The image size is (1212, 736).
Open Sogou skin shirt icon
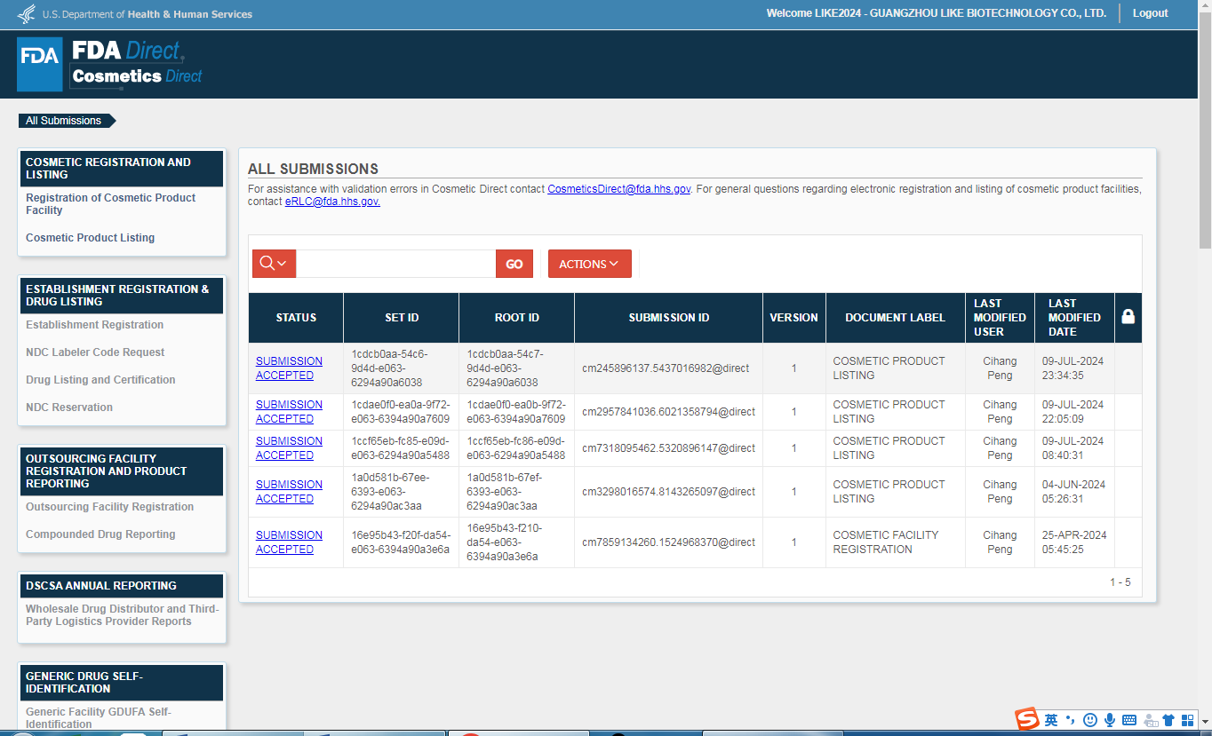pos(1168,720)
